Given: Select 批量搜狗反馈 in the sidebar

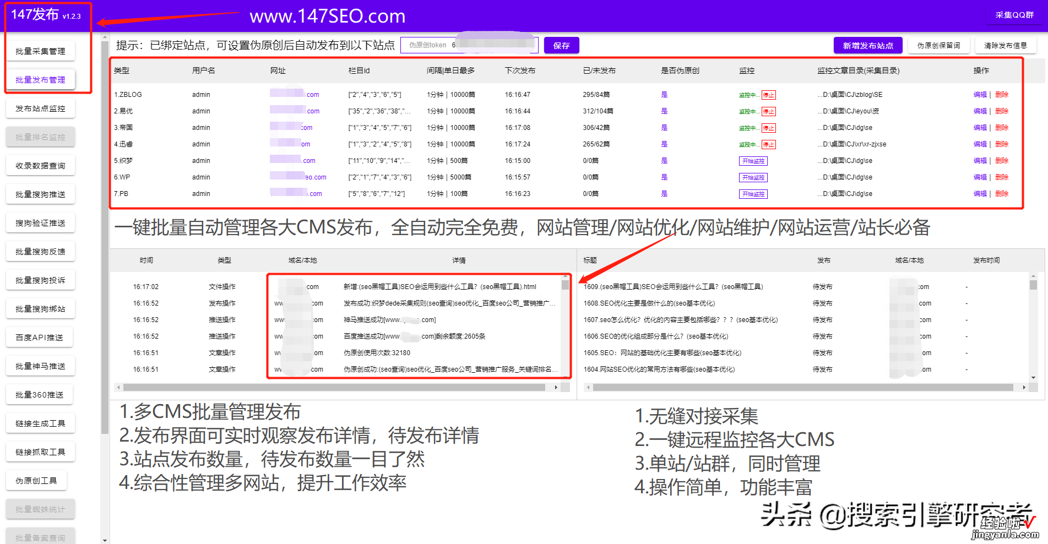Looking at the screenshot, I should (40, 252).
